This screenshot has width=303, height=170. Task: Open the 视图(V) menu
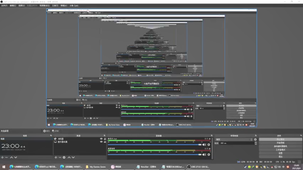(22, 6)
